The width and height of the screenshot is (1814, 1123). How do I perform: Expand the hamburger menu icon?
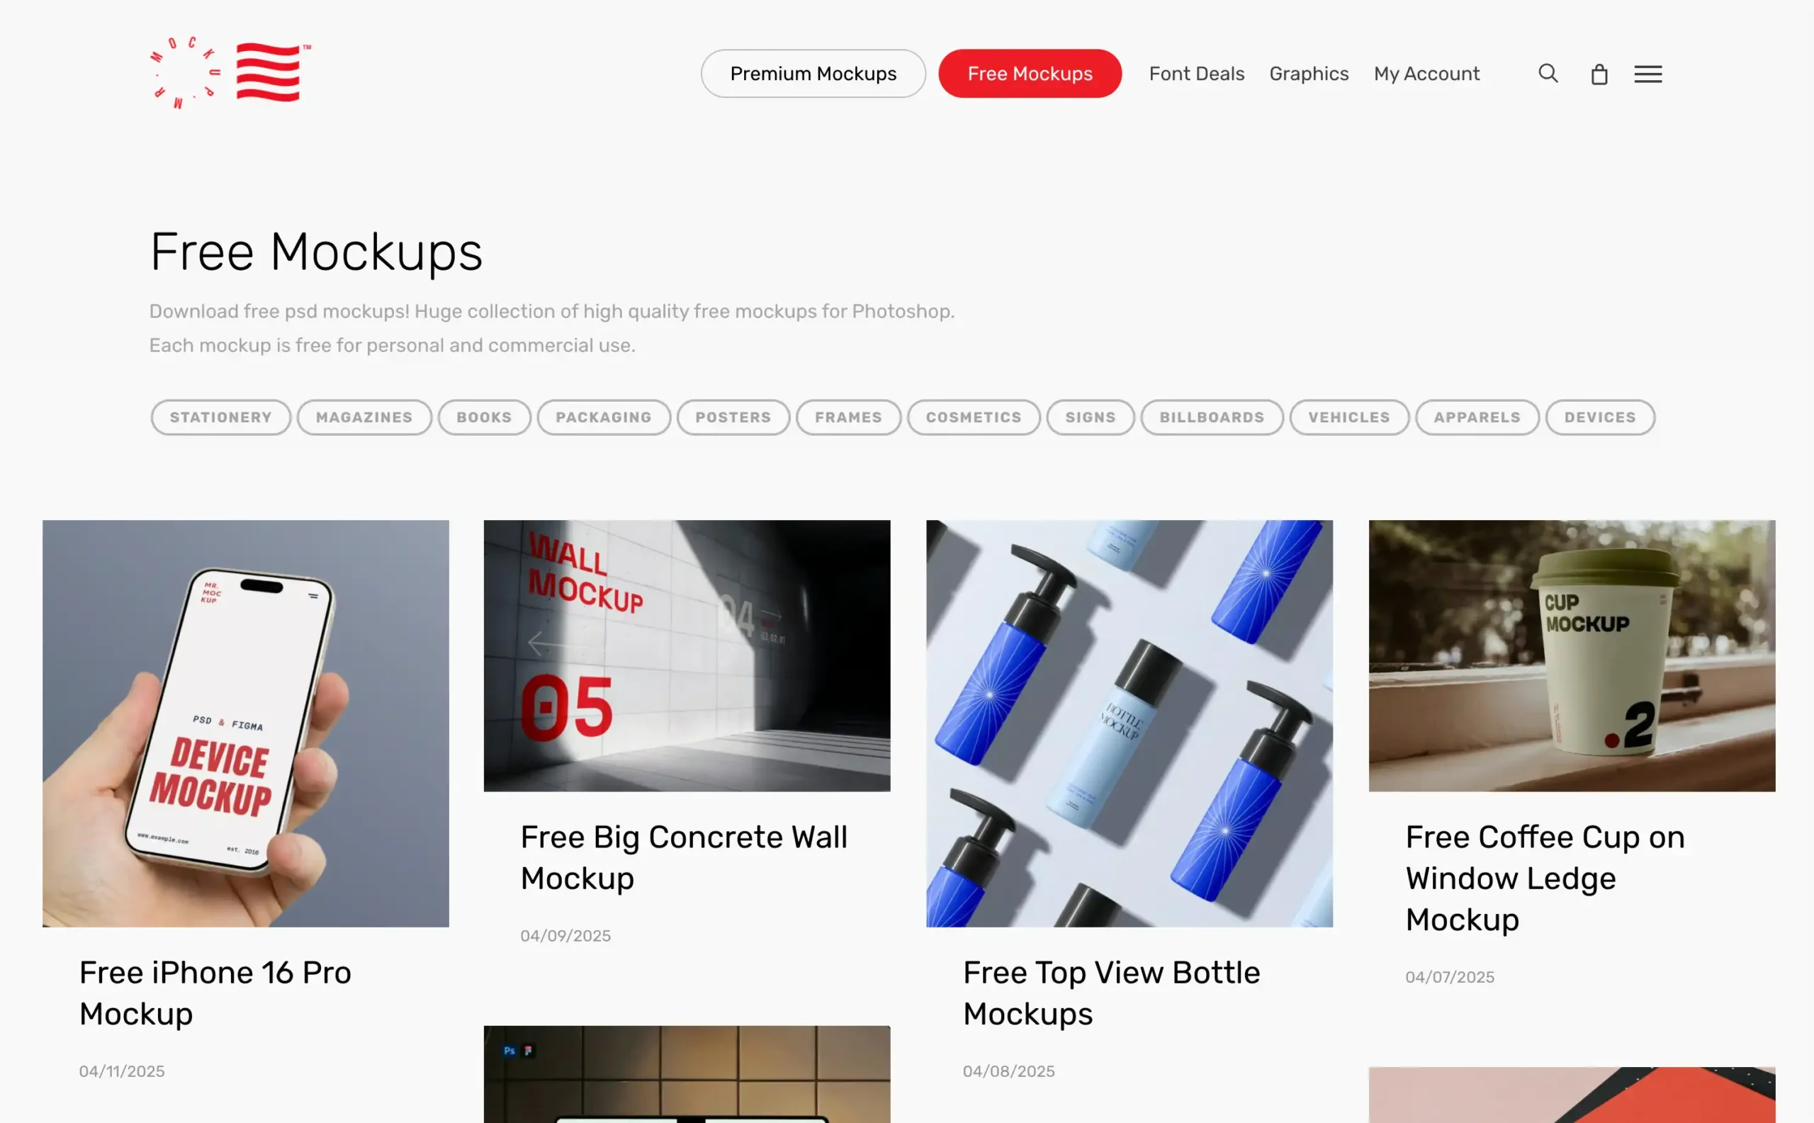coord(1647,74)
